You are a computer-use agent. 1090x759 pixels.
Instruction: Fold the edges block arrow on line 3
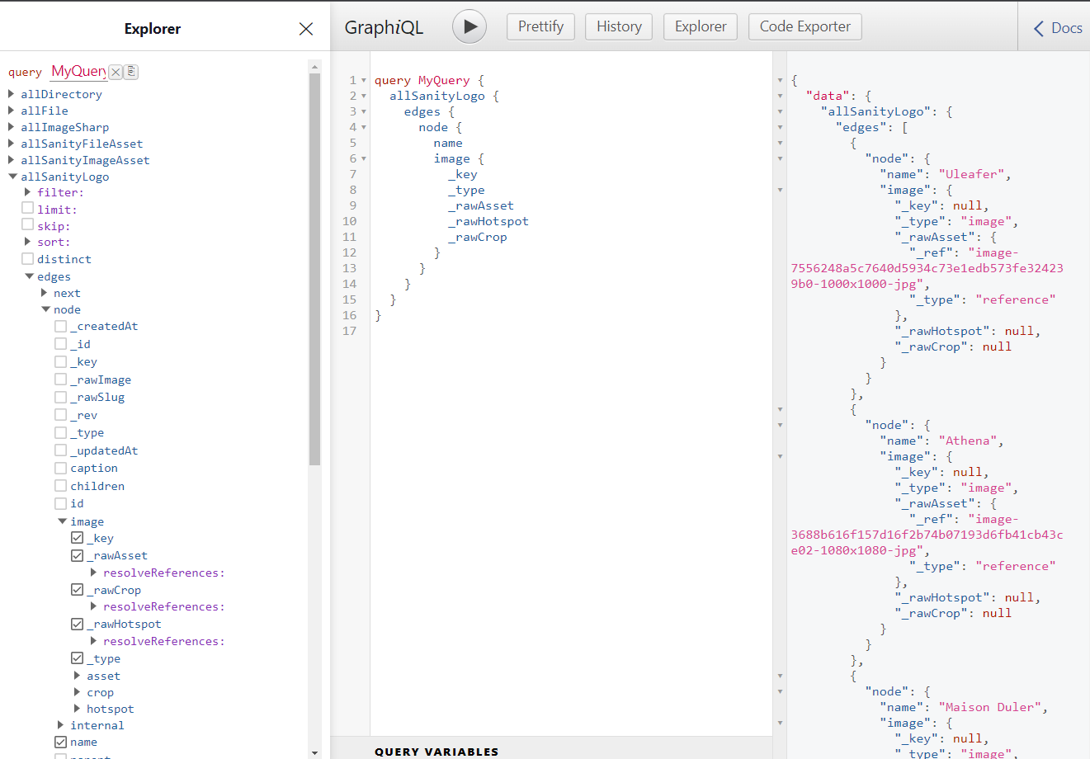(x=363, y=111)
